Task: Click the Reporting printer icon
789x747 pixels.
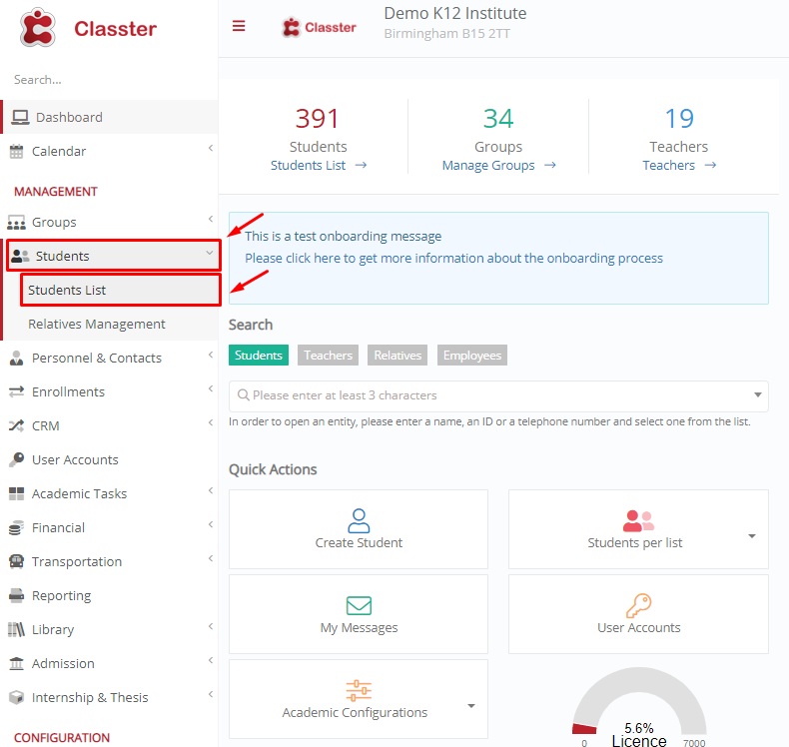Action: tap(17, 595)
